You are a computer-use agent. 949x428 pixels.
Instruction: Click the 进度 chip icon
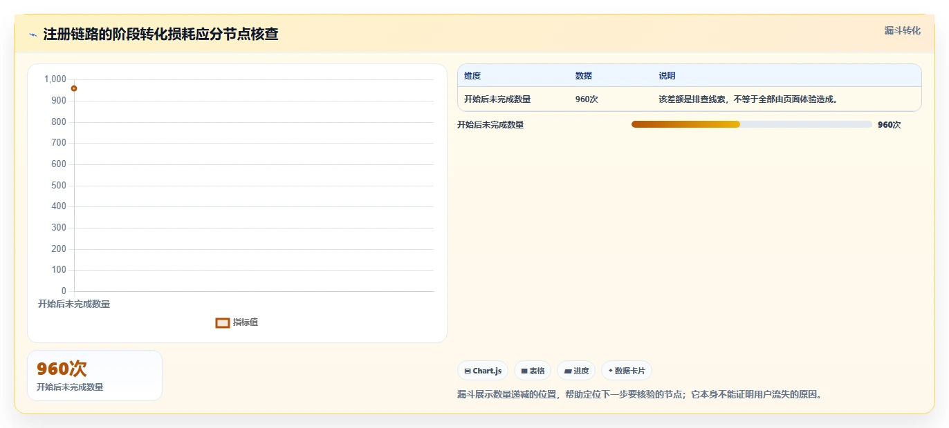pyautogui.click(x=568, y=371)
